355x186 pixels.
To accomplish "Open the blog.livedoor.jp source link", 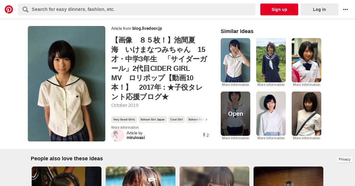I will tap(147, 28).
